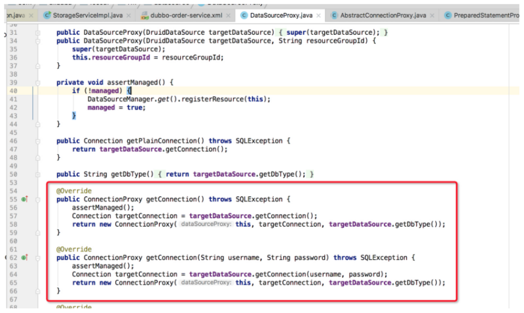Click the @Override annotation on line 61
The height and width of the screenshot is (313, 524).
[x=74, y=249]
